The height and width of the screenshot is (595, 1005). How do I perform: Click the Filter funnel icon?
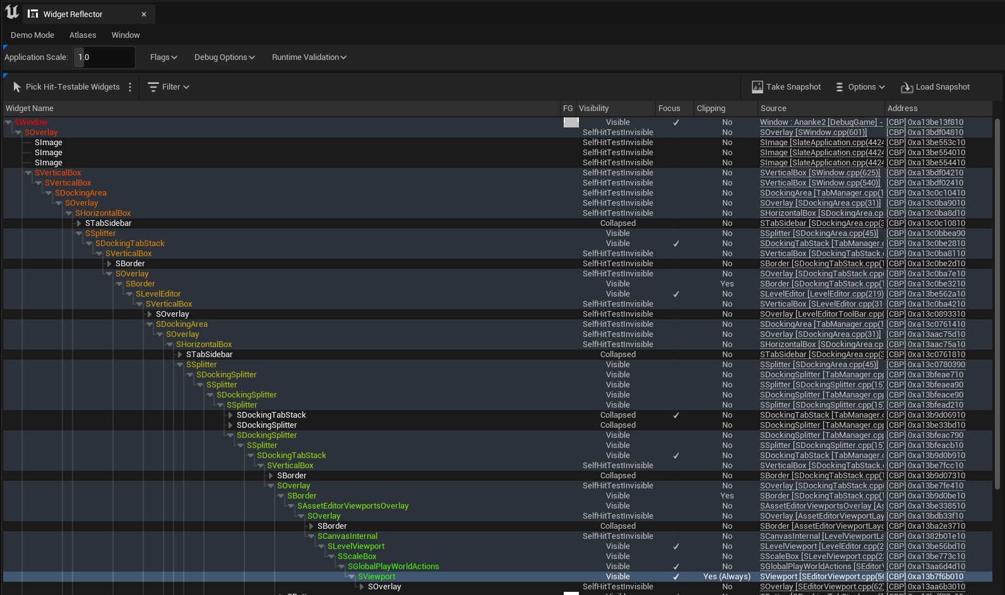tap(153, 87)
